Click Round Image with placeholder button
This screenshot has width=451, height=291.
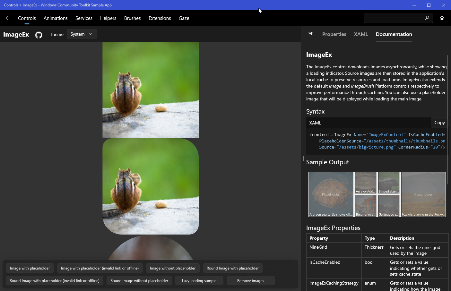point(233,268)
